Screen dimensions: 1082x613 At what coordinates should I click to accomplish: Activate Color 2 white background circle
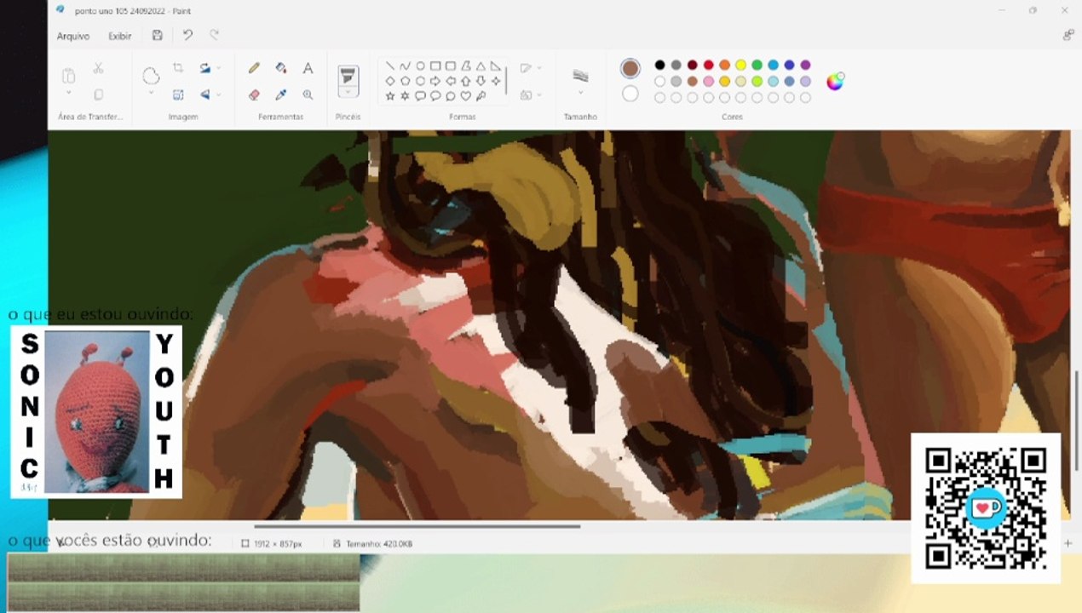coord(630,94)
